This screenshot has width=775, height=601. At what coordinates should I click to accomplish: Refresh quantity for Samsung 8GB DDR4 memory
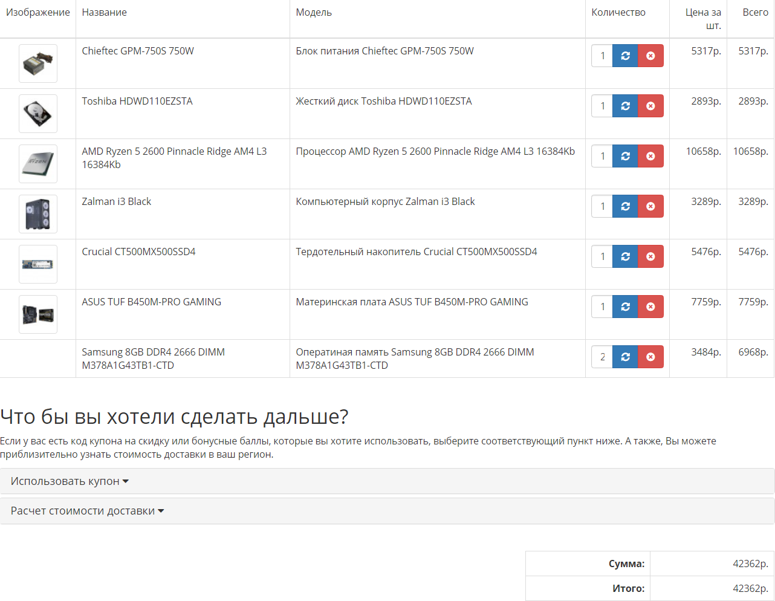pyautogui.click(x=625, y=357)
